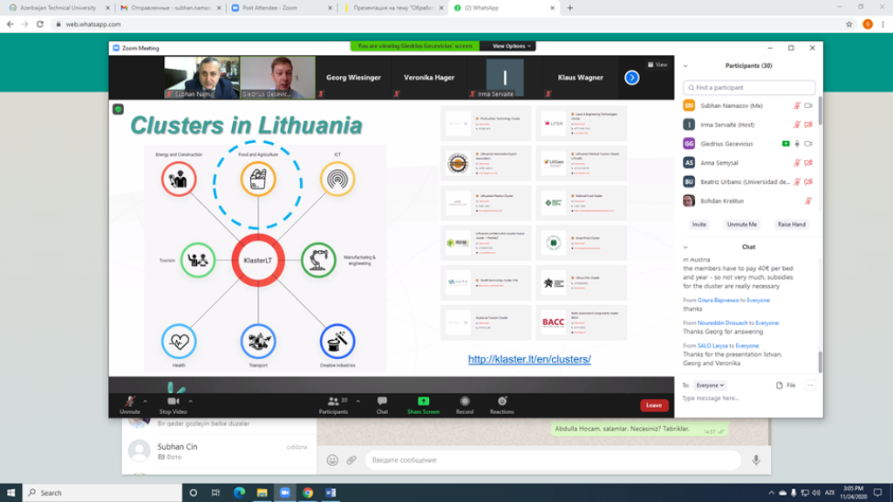Click in the Find a participant field

[x=749, y=88]
